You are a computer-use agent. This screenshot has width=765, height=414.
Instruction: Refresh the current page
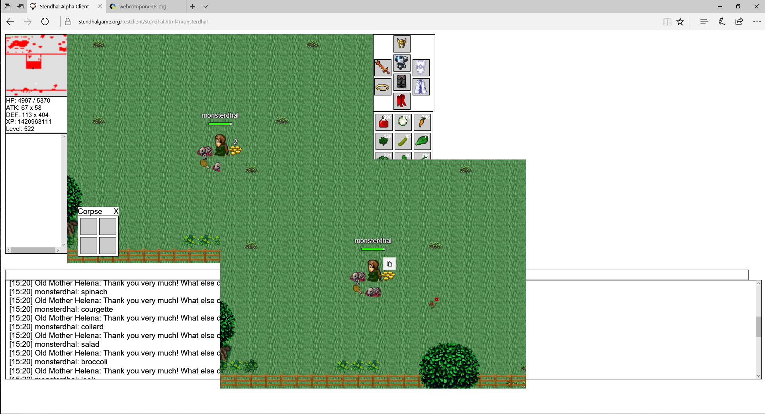click(x=45, y=21)
